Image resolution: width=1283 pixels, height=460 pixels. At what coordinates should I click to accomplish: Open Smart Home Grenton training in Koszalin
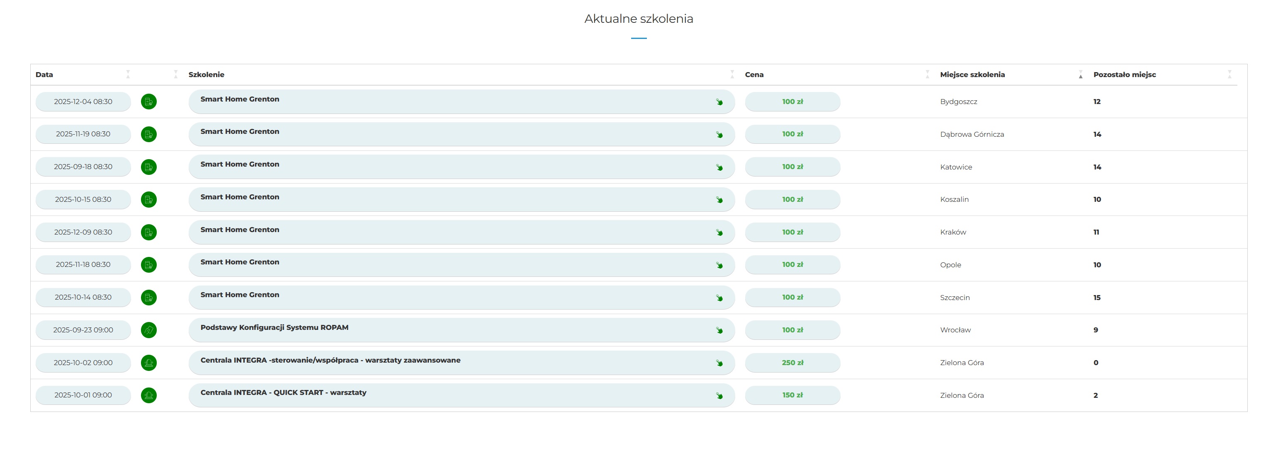(462, 200)
